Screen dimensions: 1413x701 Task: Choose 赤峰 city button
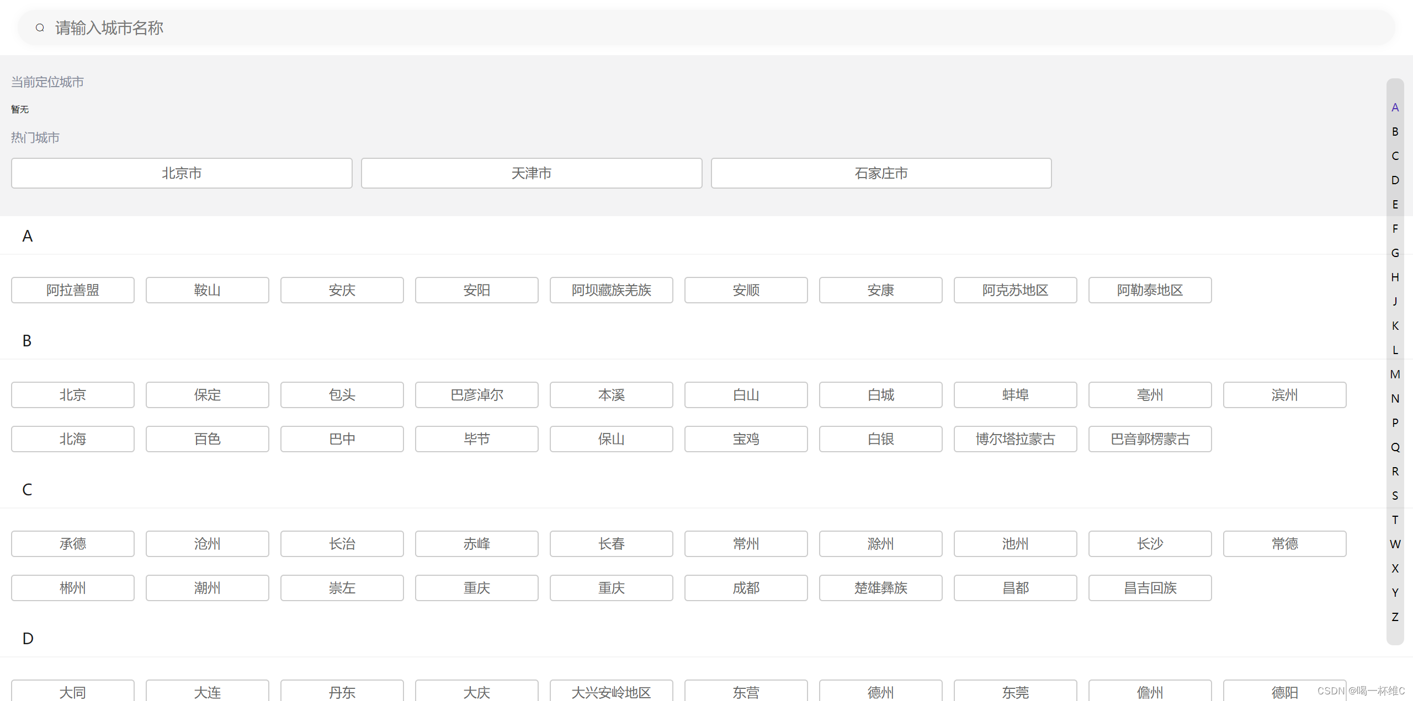coord(477,544)
